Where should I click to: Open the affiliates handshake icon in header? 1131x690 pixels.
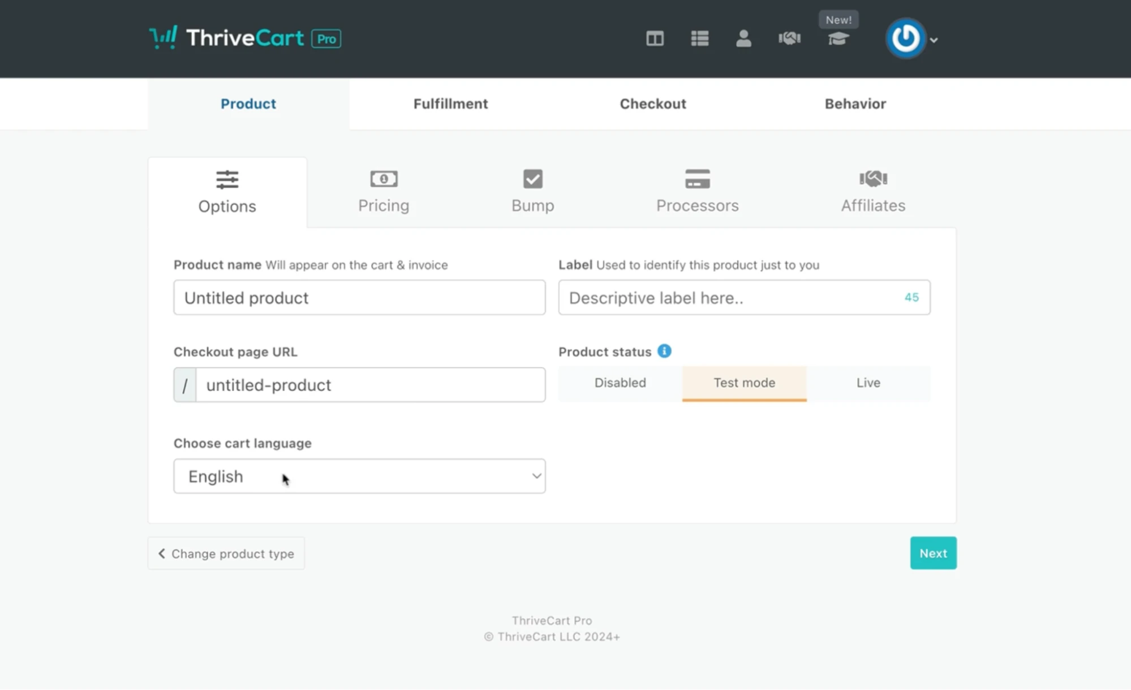(789, 38)
